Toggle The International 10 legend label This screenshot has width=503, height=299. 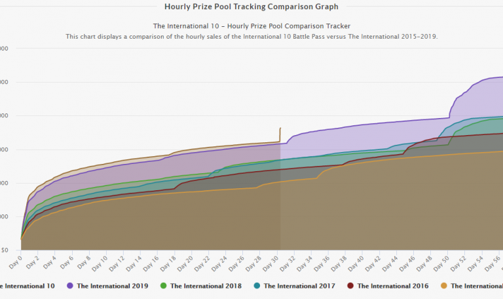coord(28,286)
